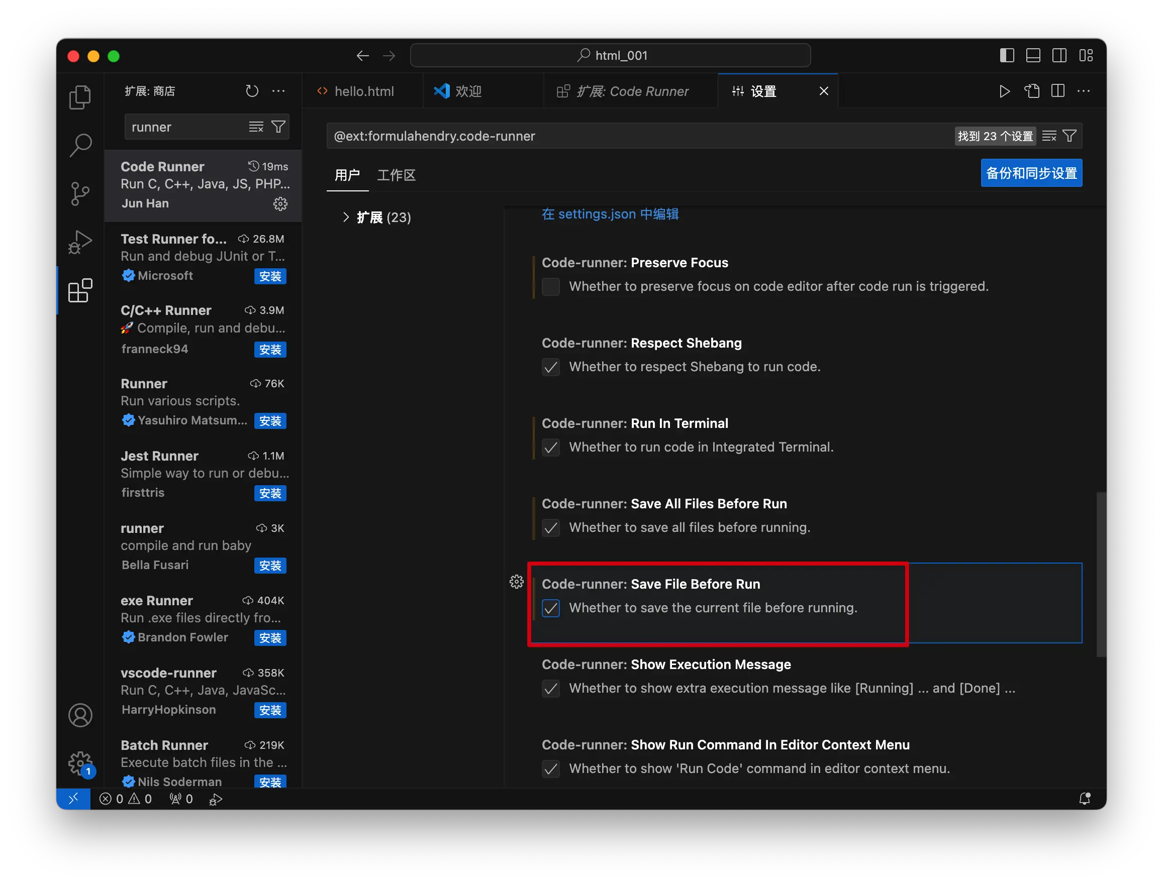Go back in navigation history
Image resolution: width=1163 pixels, height=884 pixels.
[x=363, y=56]
